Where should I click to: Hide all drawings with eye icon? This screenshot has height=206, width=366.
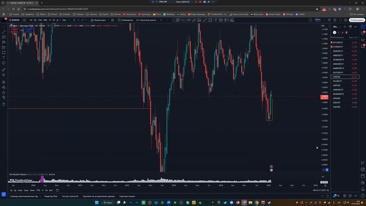pyautogui.click(x=4, y=97)
